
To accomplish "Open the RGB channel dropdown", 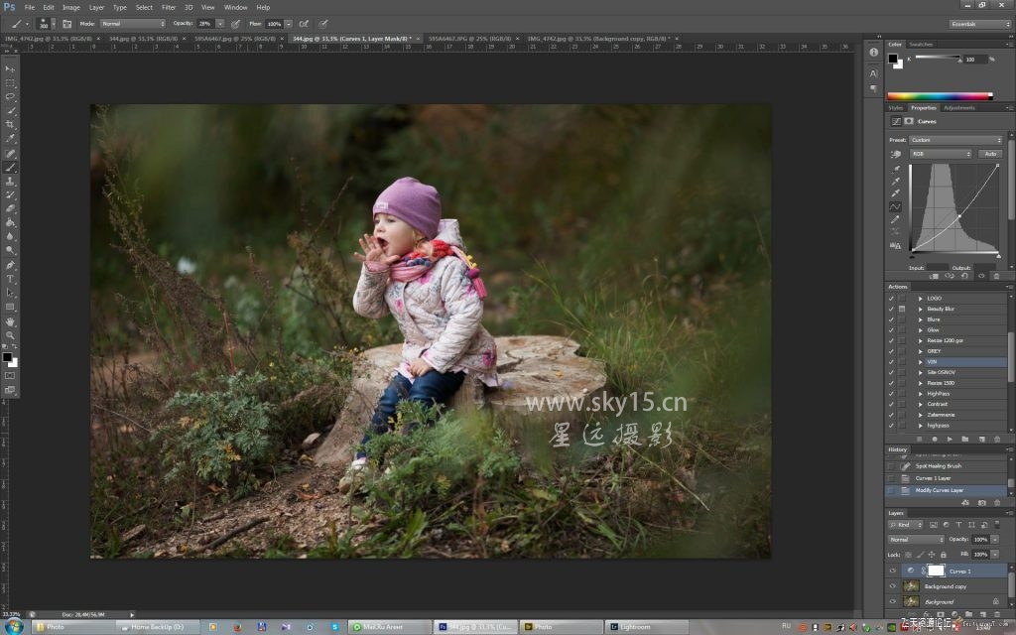I will coord(942,154).
